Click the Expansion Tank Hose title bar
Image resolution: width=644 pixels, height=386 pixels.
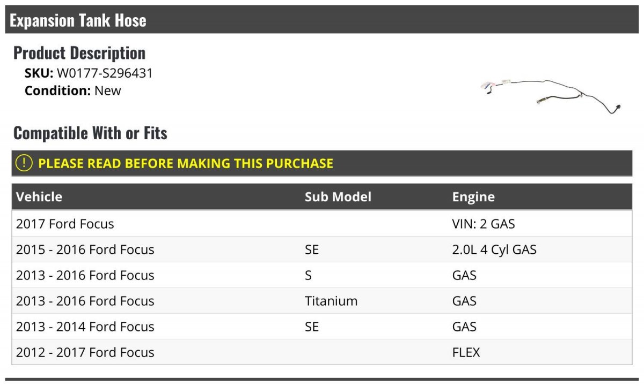[x=322, y=20]
